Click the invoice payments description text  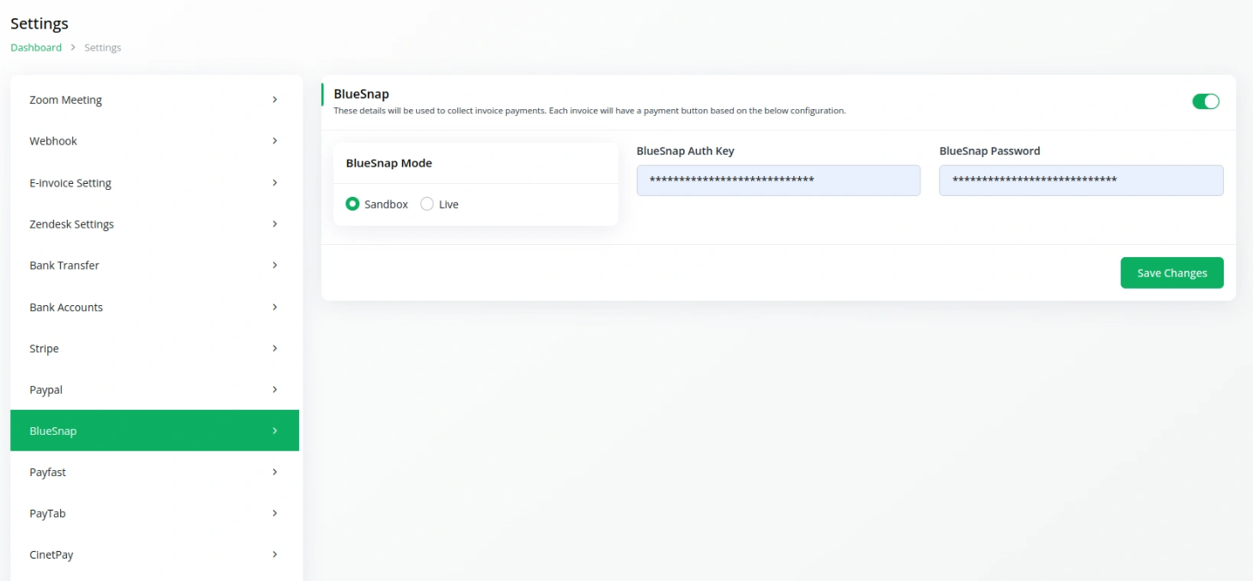(590, 111)
